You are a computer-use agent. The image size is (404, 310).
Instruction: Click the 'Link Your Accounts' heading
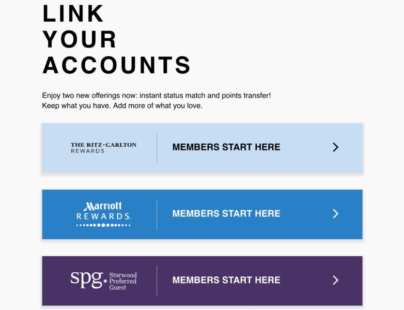(x=116, y=39)
